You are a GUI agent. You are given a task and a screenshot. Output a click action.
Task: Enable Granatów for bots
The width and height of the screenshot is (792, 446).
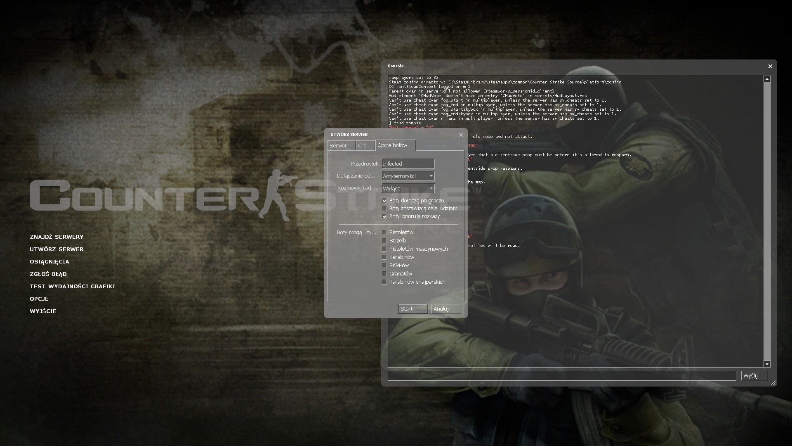[384, 274]
